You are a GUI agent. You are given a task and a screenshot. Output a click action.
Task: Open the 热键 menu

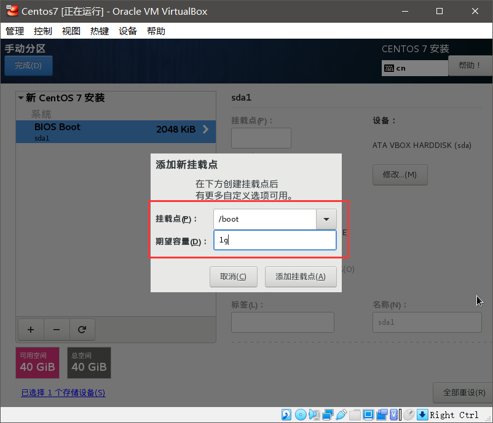pos(99,31)
